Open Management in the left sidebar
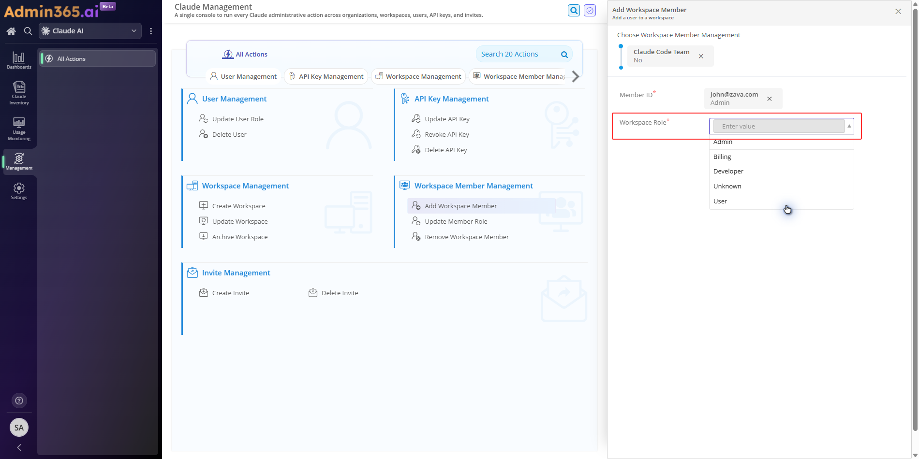The image size is (919, 459). (x=19, y=161)
